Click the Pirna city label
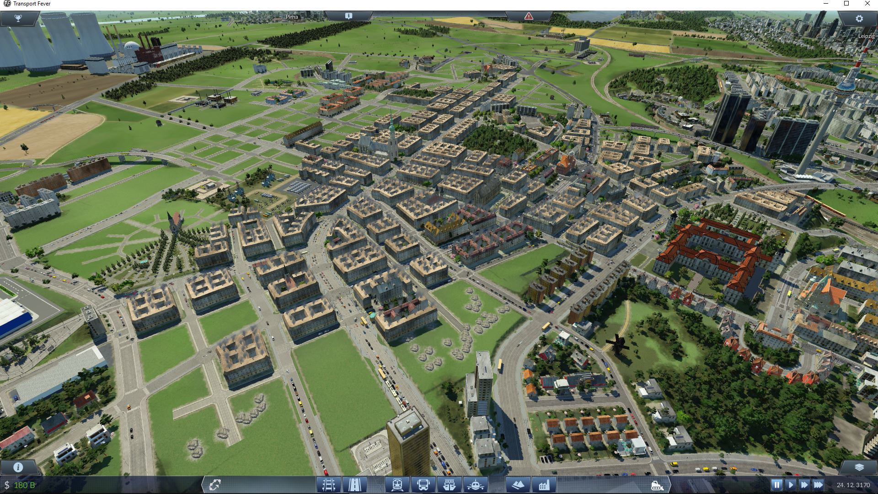Image resolution: width=878 pixels, height=494 pixels. pyautogui.click(x=292, y=17)
